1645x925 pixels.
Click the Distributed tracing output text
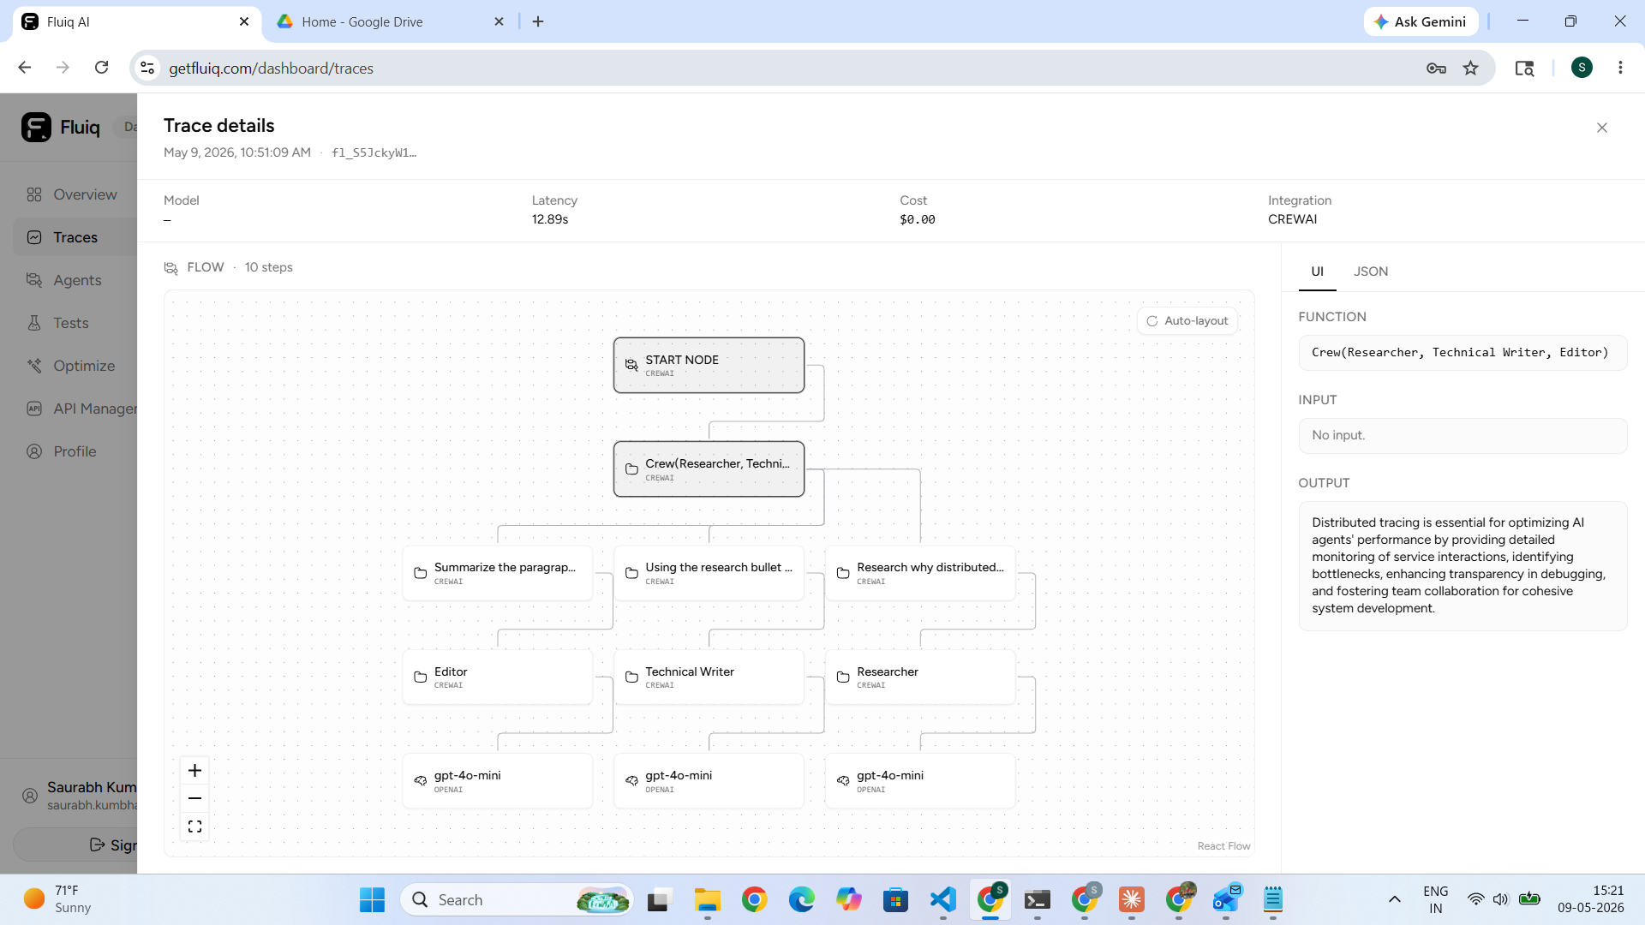pyautogui.click(x=1458, y=565)
